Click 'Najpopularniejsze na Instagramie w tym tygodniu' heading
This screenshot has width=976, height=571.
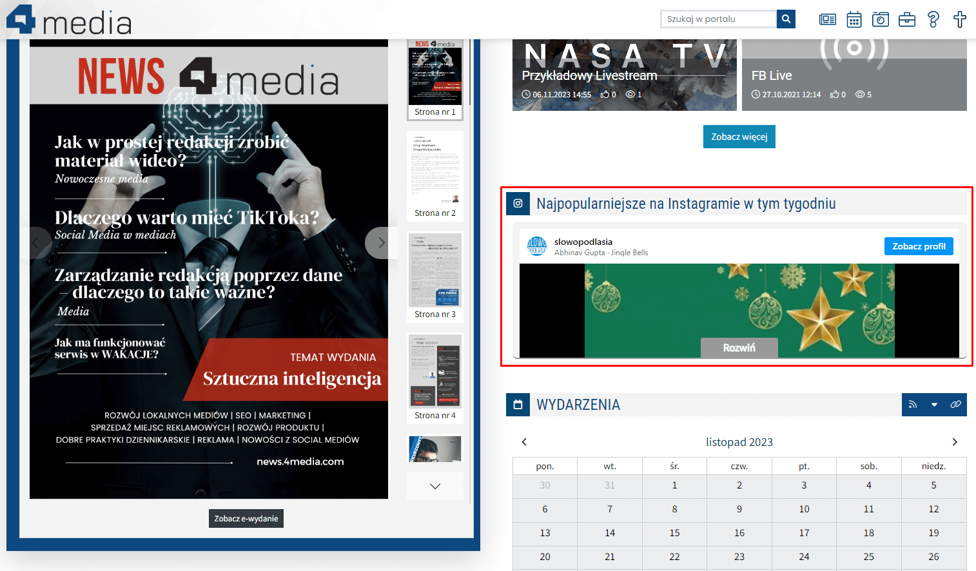tap(686, 204)
